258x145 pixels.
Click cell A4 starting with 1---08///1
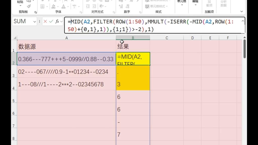pos(66,84)
